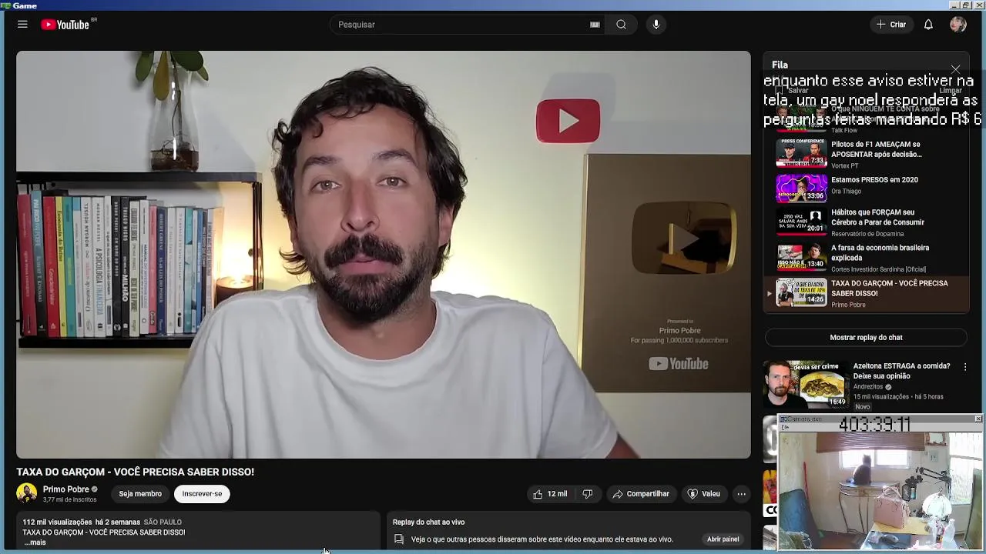Viewport: 986px width, 554px height.
Task: Join channel via Seja membro
Action: pos(140,494)
